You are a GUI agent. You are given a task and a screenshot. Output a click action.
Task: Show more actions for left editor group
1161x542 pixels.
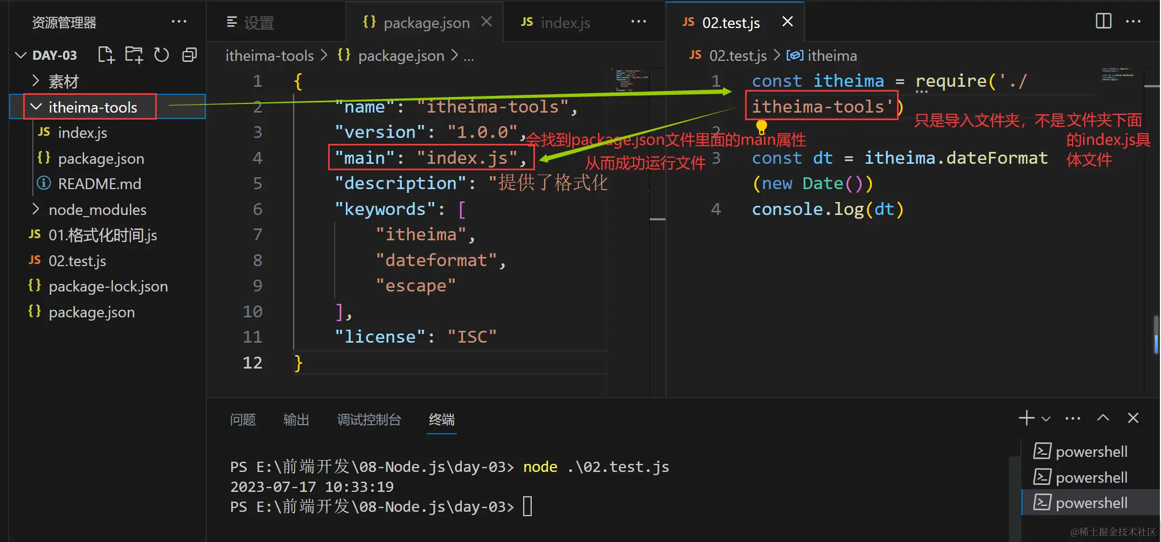tap(638, 22)
